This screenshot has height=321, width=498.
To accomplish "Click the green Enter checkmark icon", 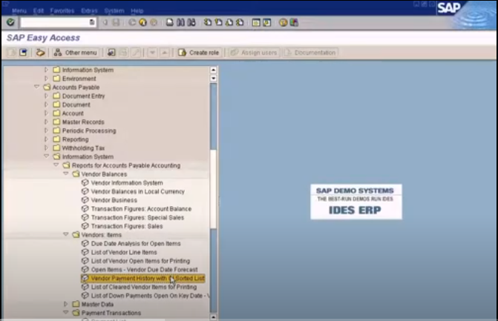I will pyautogui.click(x=10, y=22).
